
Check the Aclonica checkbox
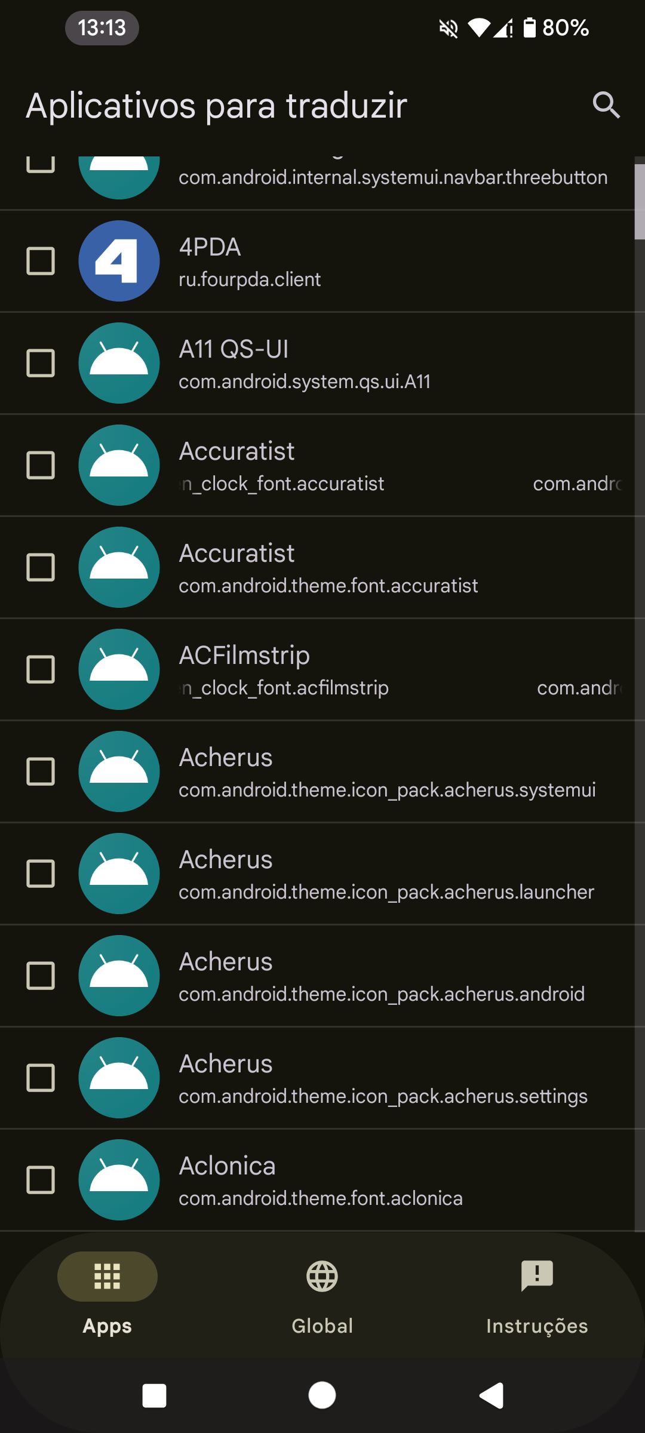click(40, 1180)
